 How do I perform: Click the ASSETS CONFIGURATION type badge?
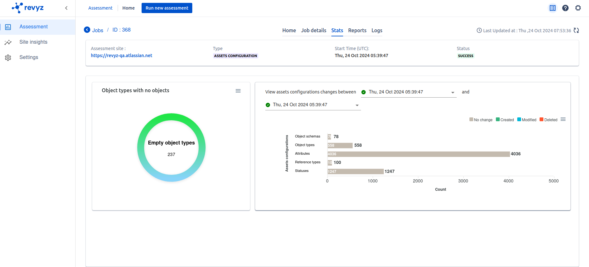235,56
